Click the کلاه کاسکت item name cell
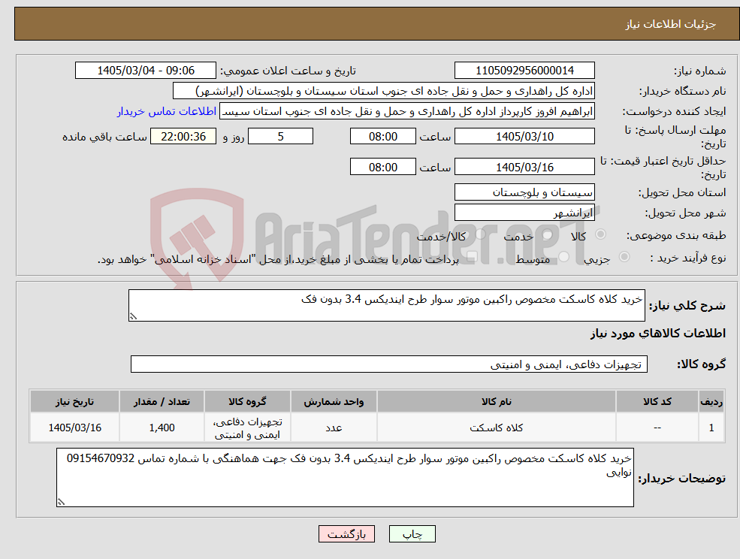Viewport: 740px width, 559px height. point(496,428)
